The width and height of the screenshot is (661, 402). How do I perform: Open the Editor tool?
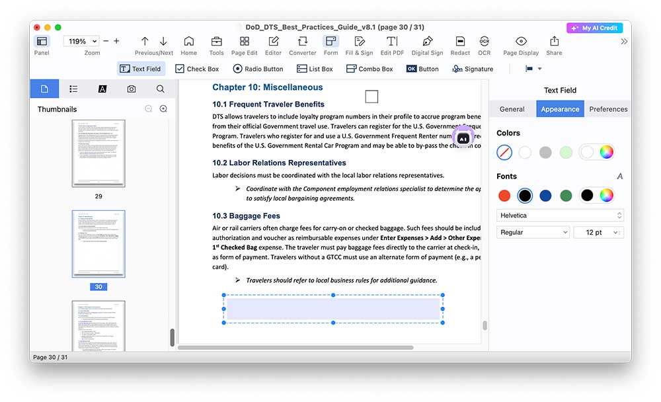[x=274, y=42]
